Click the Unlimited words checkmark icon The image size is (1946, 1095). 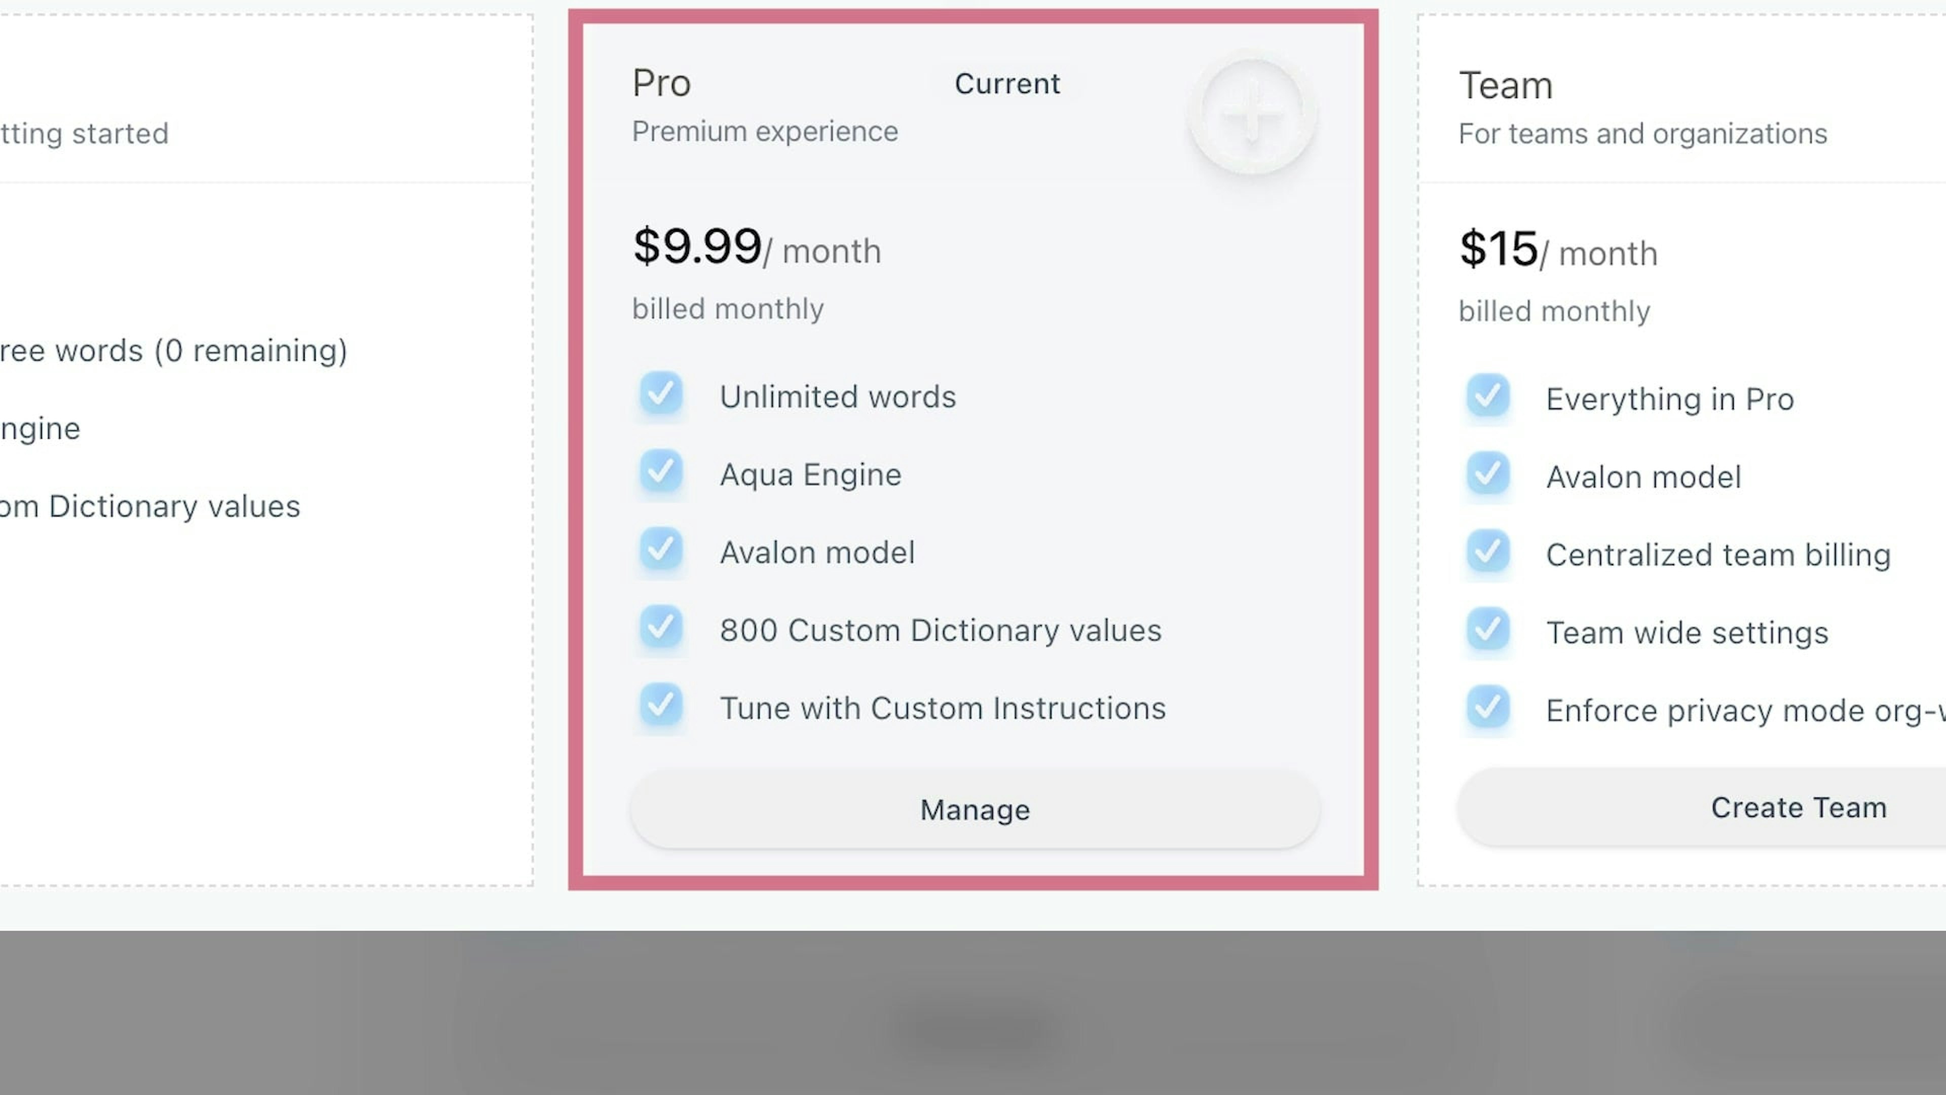(661, 394)
